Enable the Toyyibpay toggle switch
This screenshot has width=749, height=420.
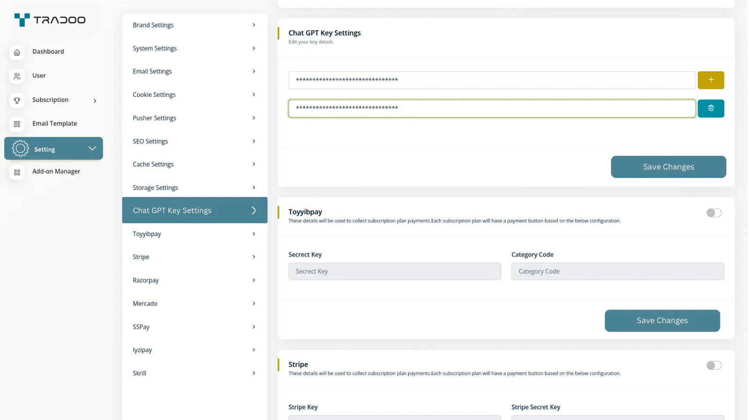[x=713, y=213]
